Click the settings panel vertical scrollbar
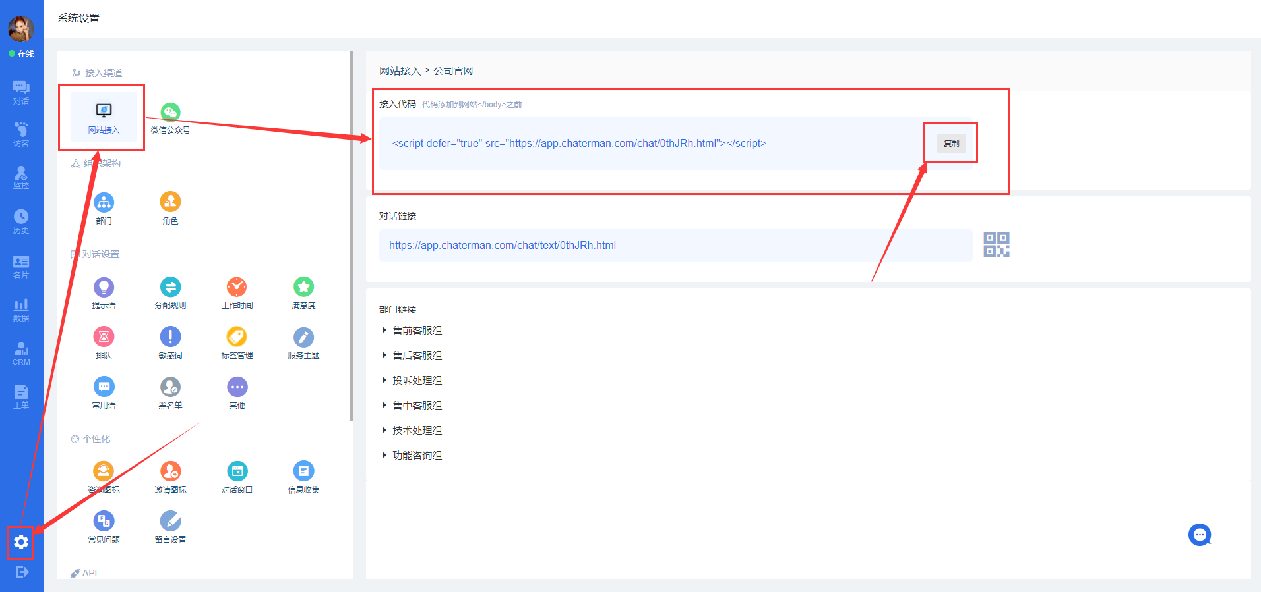This screenshot has width=1261, height=592. click(352, 236)
